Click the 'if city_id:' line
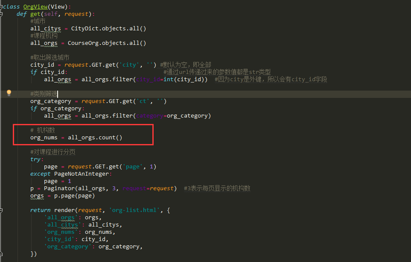The height and width of the screenshot is (262, 411). click(x=49, y=72)
